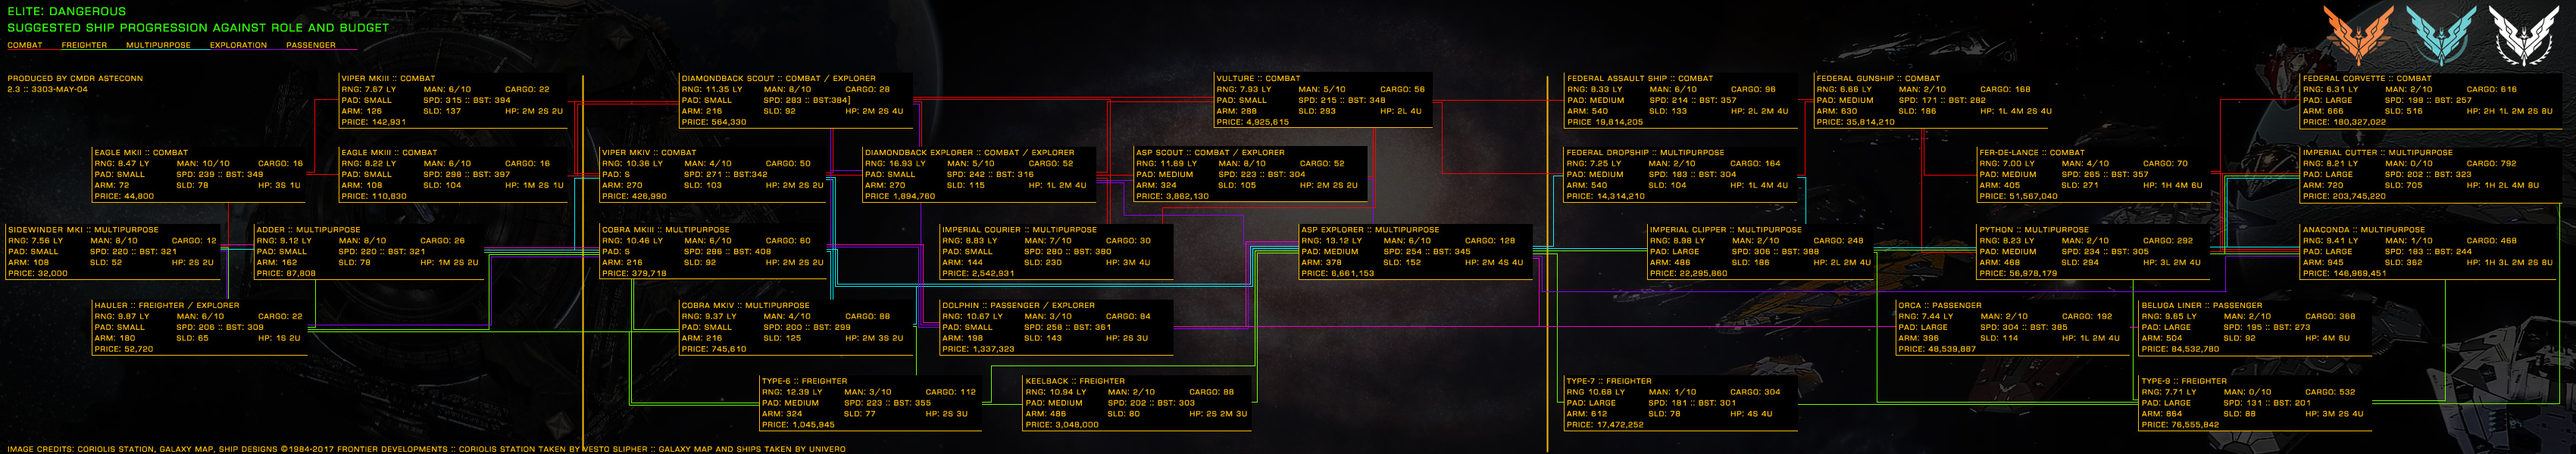The height and width of the screenshot is (454, 2576).
Task: Select the MULTIPURPOSE legend label
Action: [x=158, y=45]
